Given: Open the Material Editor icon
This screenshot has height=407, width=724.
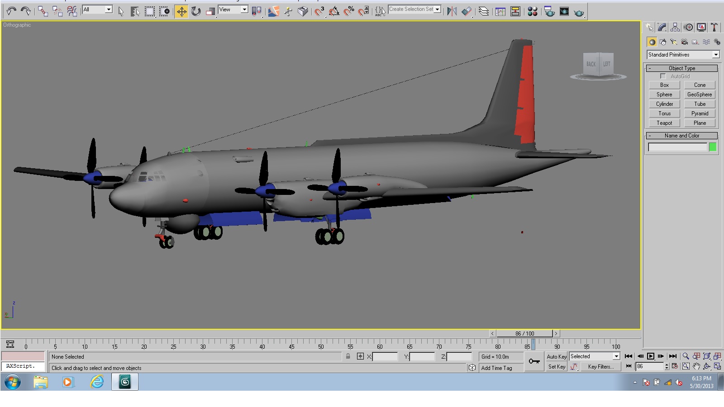Looking at the screenshot, I should (533, 11).
